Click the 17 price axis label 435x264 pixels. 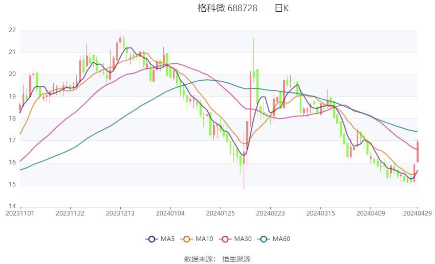click(12, 140)
